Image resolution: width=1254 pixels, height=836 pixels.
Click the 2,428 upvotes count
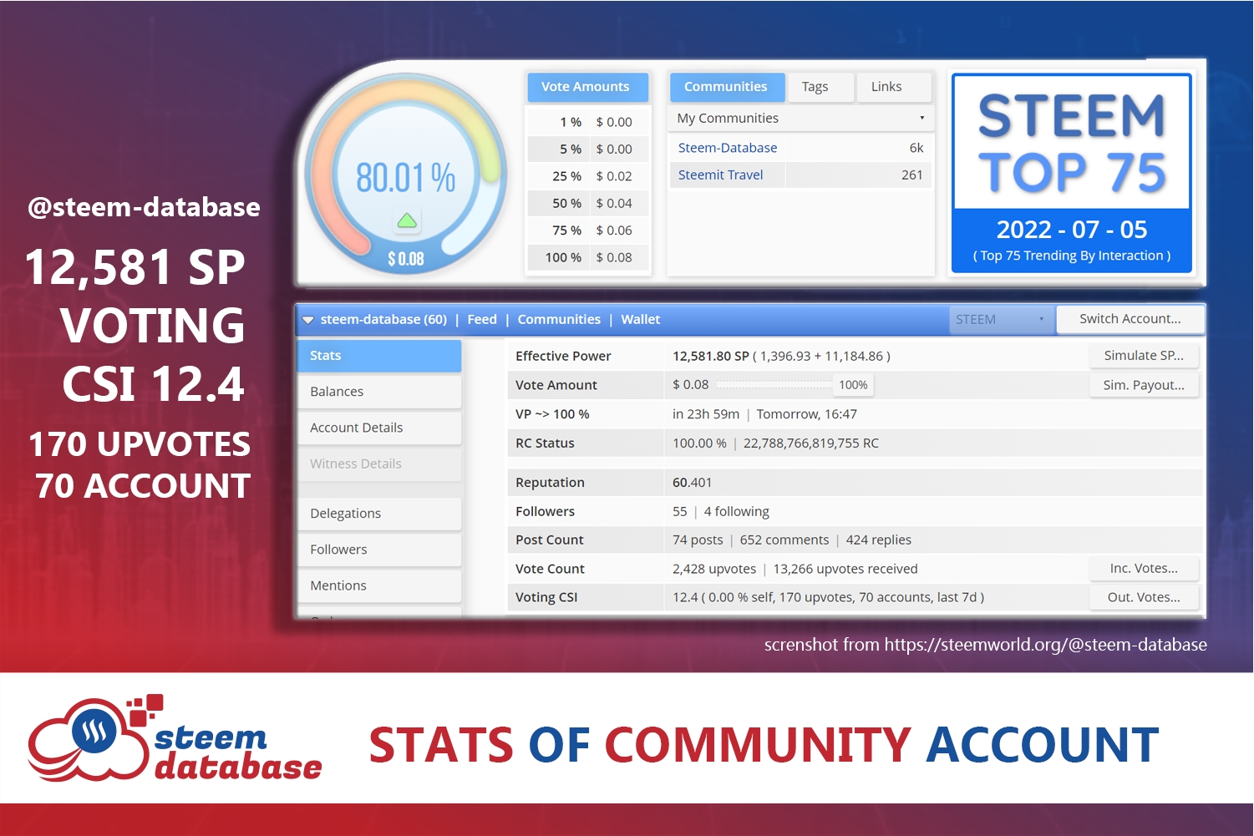click(714, 569)
